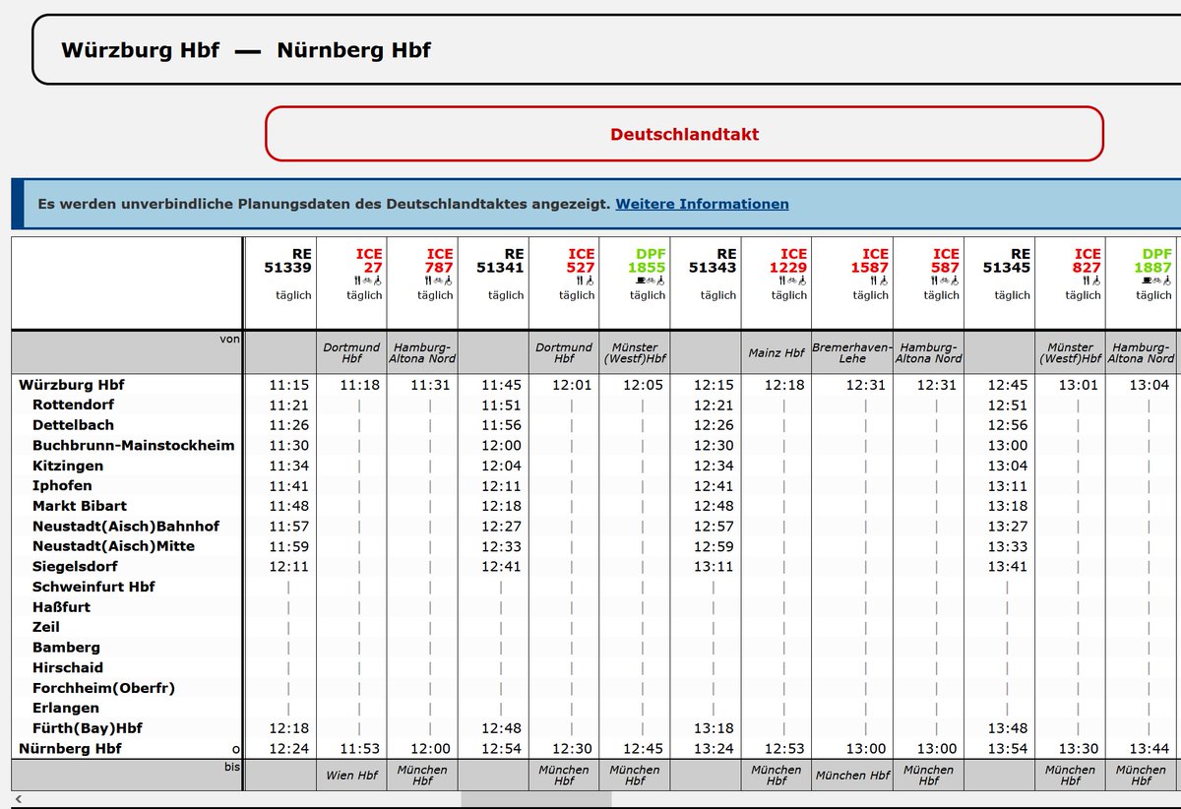Viewport: 1181px width, 809px height.
Task: Click the bicycle icon under ICE 1229
Action: pos(792,280)
